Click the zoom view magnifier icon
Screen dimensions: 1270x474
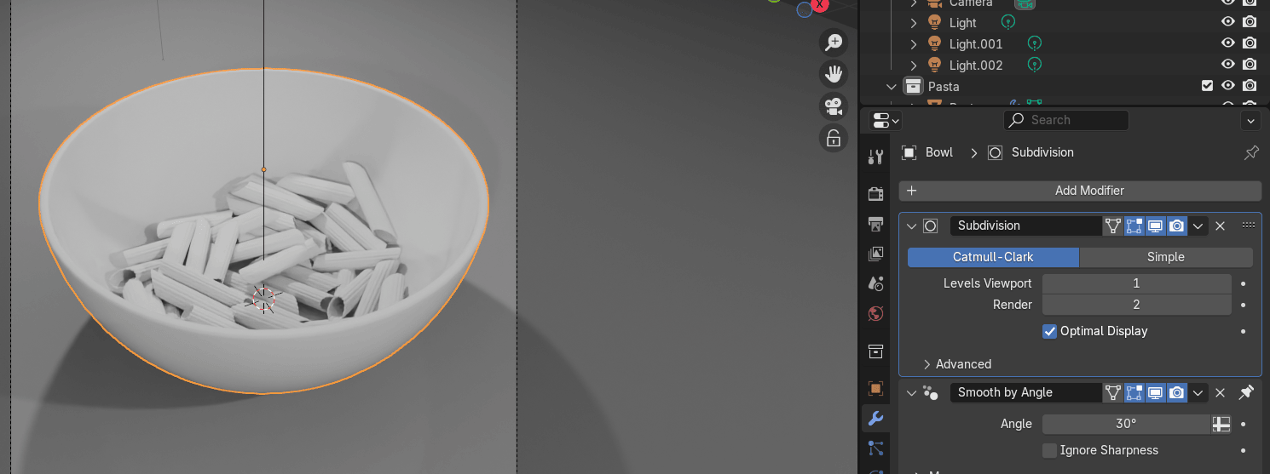[x=833, y=43]
